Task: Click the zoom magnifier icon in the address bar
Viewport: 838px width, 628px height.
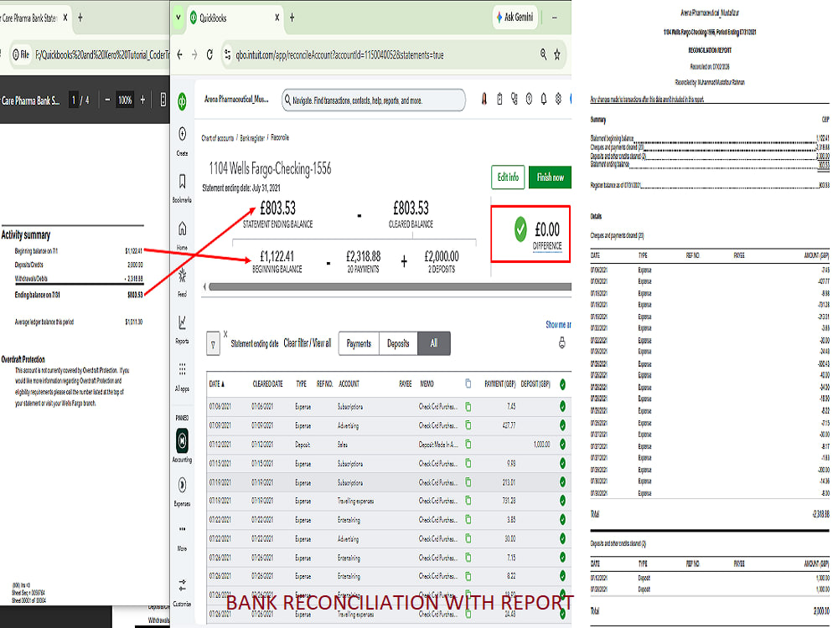Action: (543, 54)
